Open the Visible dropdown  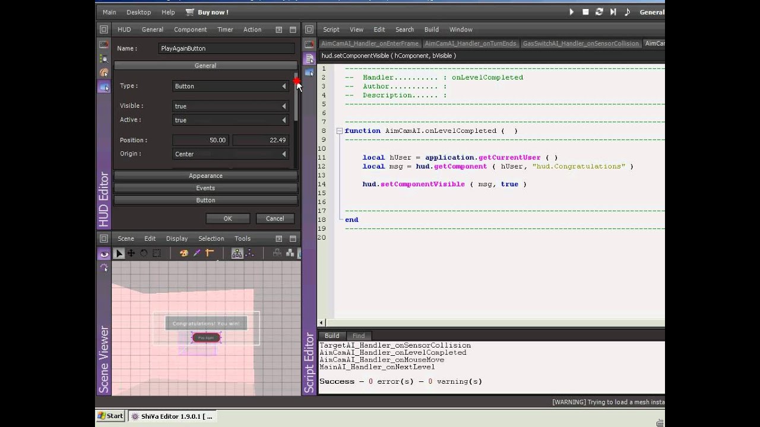pos(230,106)
